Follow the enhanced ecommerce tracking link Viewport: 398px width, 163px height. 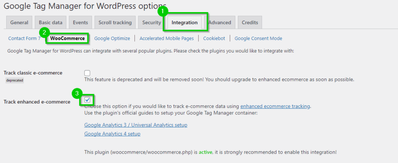point(275,106)
